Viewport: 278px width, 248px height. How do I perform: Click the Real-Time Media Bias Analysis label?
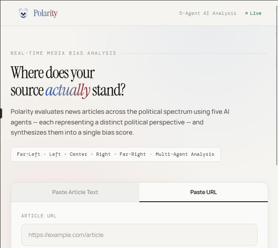(x=63, y=53)
